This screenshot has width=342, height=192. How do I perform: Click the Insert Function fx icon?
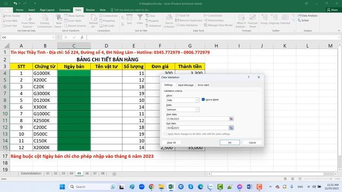[82, 37]
